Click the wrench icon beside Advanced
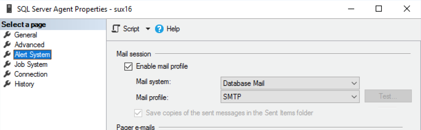421x130 pixels. pos(7,45)
